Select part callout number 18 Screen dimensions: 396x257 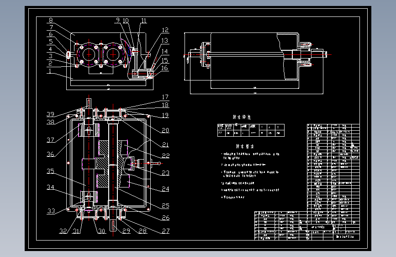(x=165, y=105)
